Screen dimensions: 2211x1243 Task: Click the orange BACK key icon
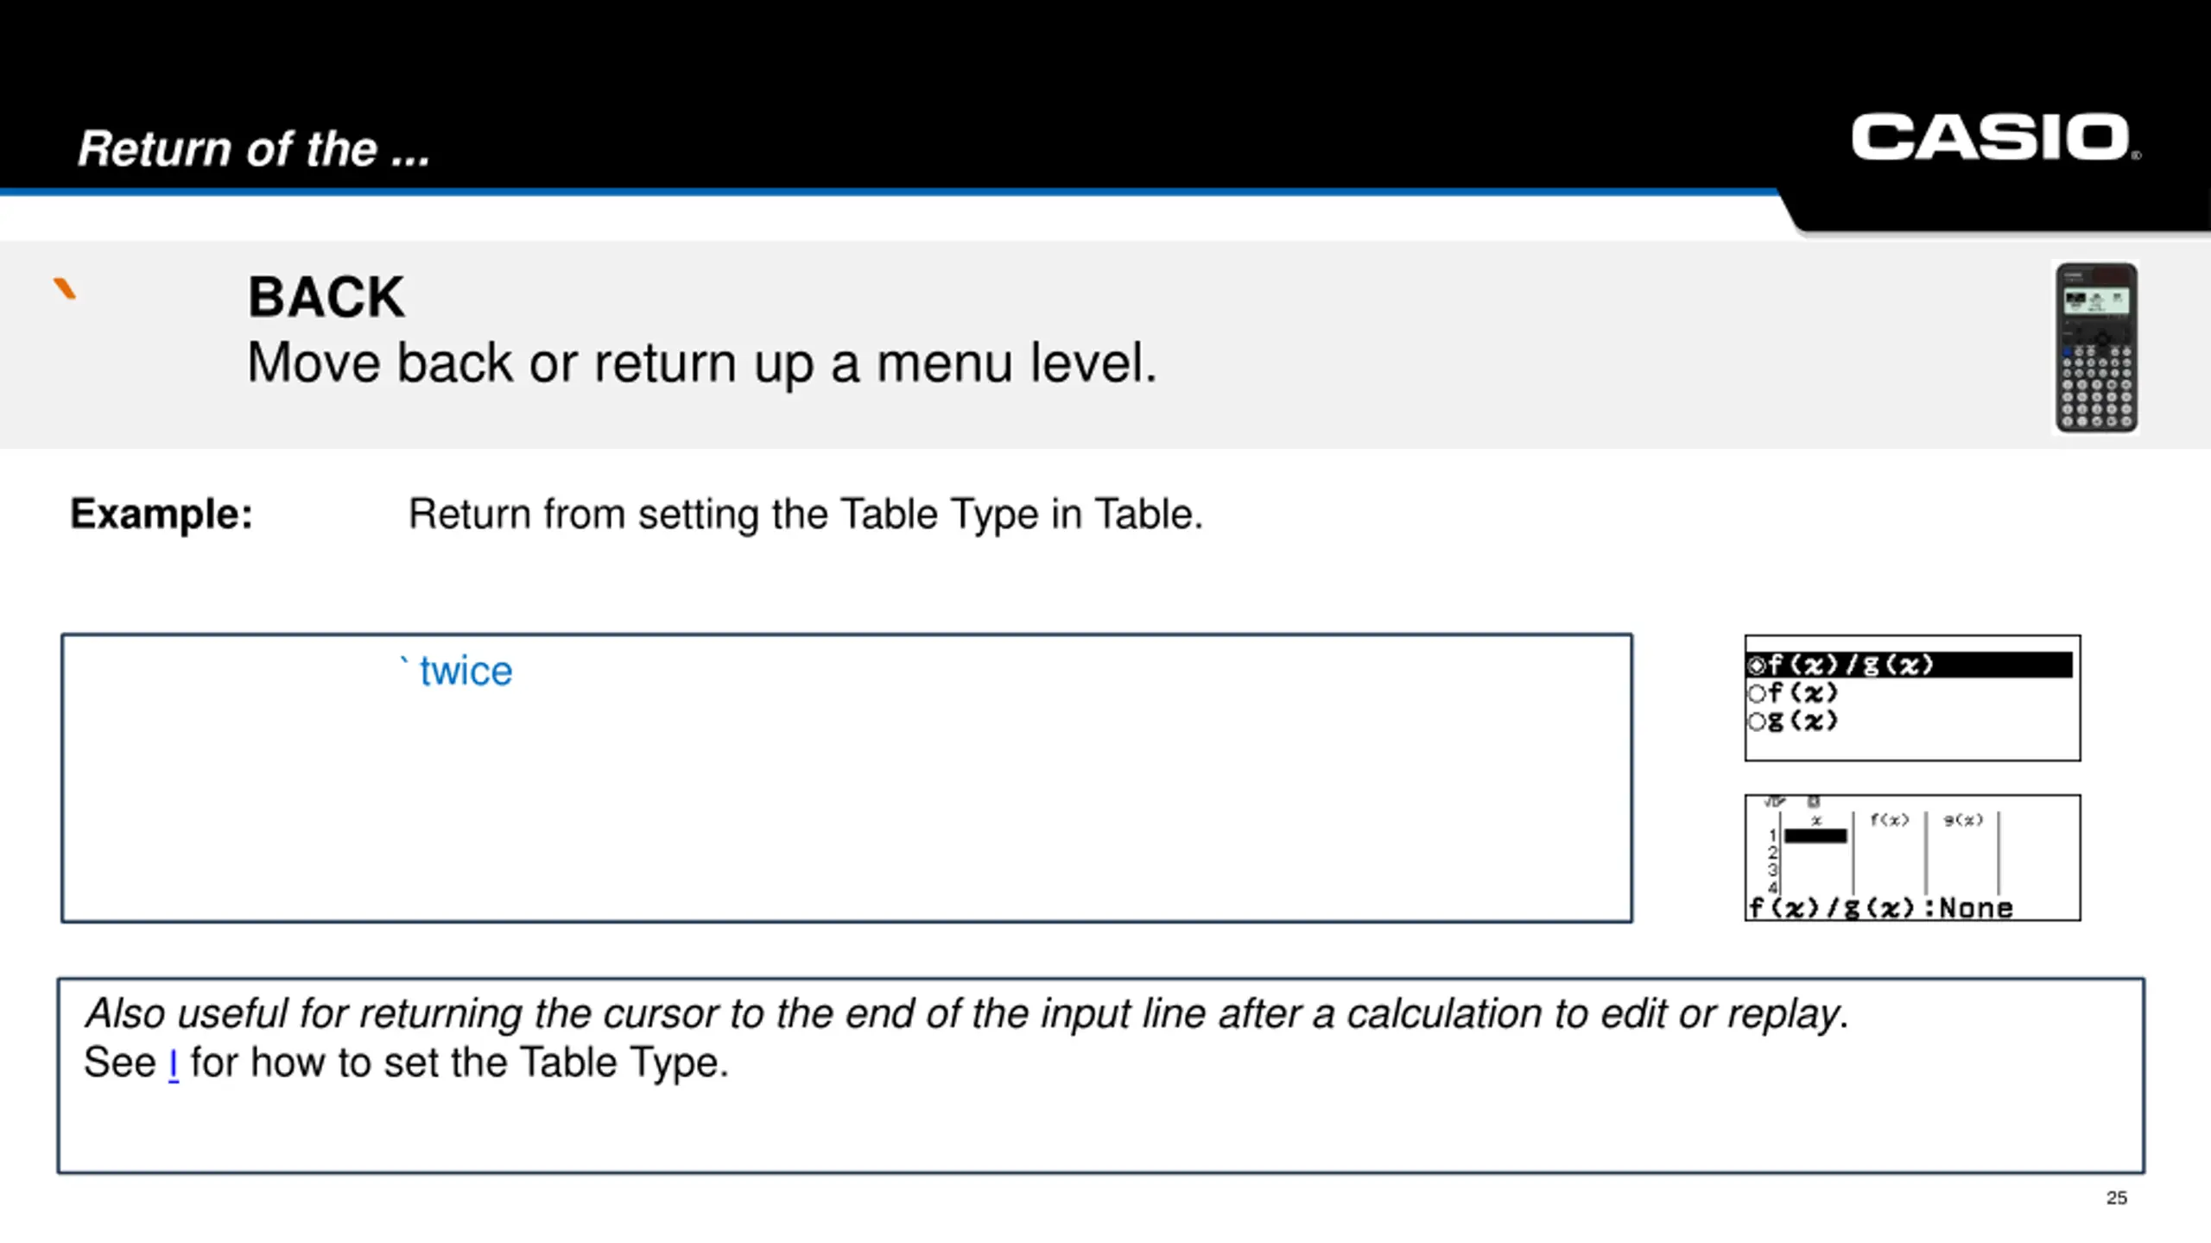65,288
